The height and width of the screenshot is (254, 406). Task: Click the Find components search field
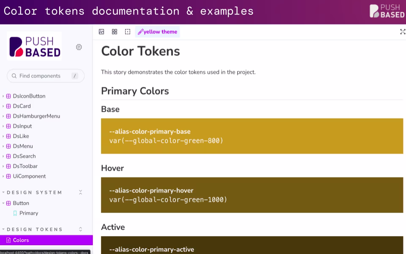click(x=46, y=76)
